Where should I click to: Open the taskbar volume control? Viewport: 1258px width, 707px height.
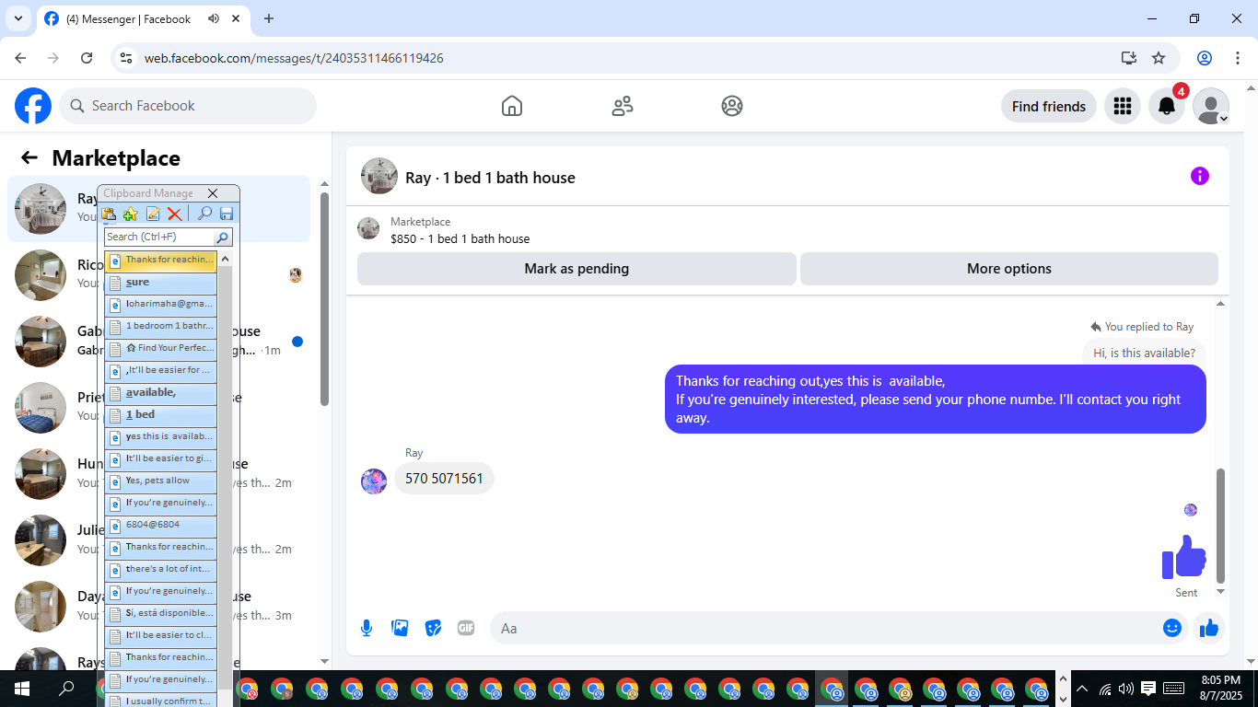[x=1125, y=689]
